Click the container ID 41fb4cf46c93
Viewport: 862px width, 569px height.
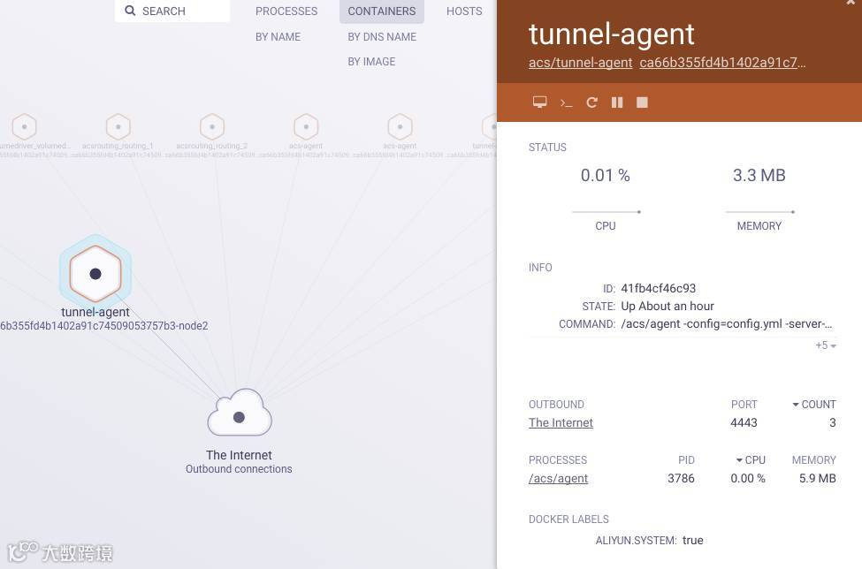[x=658, y=288]
